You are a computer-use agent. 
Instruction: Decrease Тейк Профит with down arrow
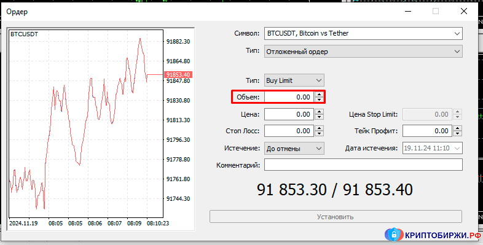point(458,134)
